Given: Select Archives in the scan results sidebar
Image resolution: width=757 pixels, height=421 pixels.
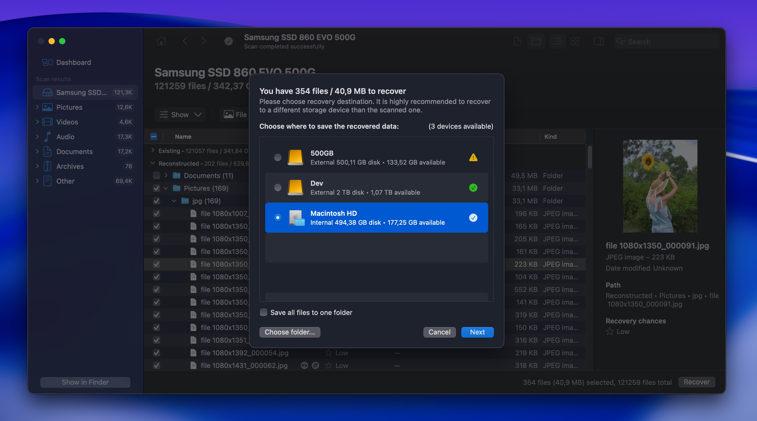Looking at the screenshot, I should click(x=70, y=166).
